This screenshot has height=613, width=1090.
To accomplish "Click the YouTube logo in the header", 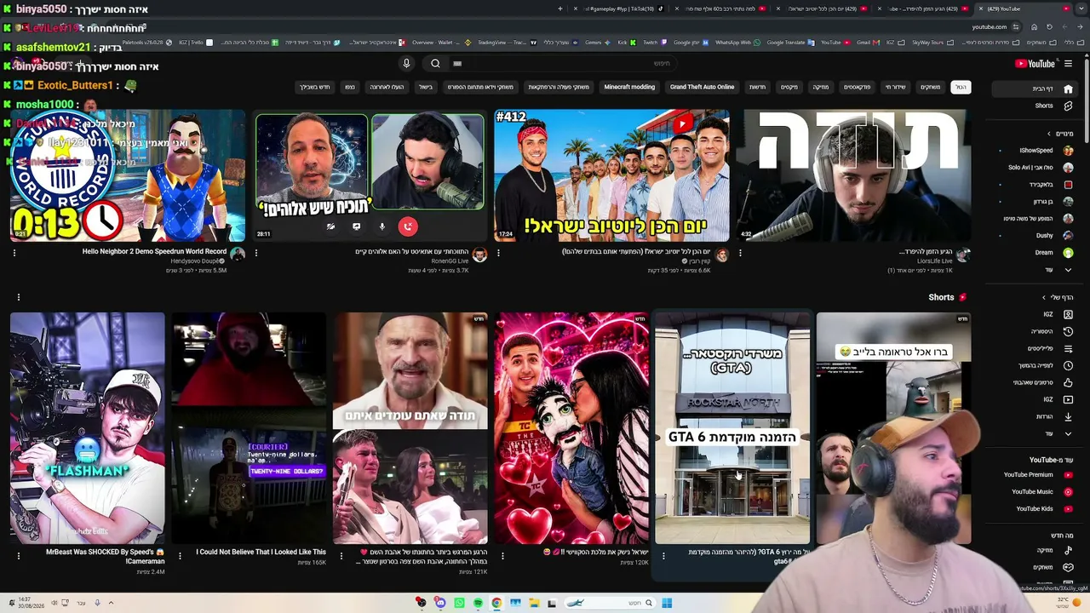I will click(1035, 63).
